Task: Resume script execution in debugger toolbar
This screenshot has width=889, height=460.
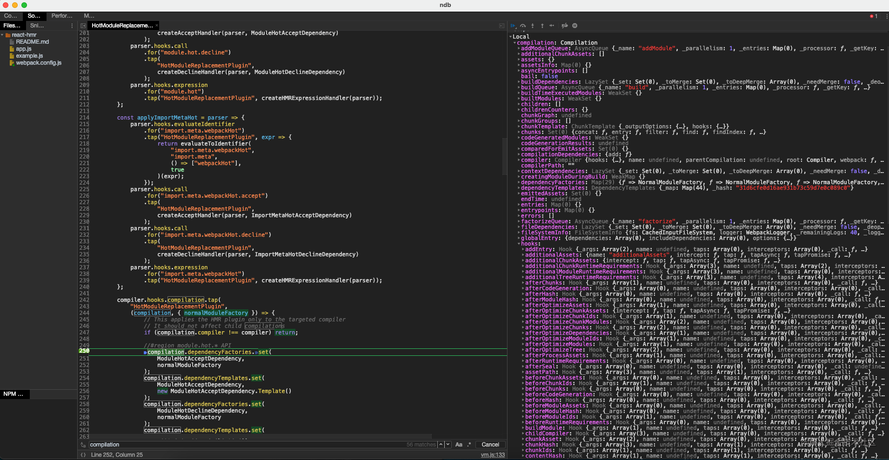Action: pos(513,26)
